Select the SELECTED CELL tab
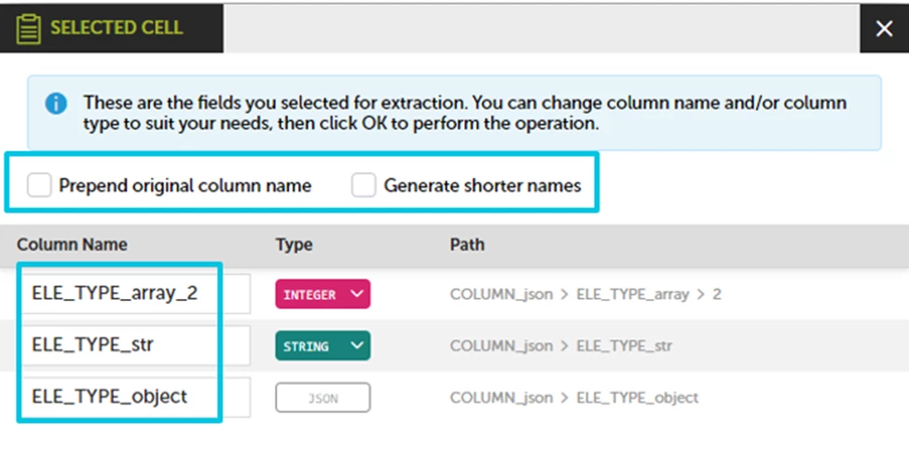Viewport: 909px width, 449px height. pos(111,28)
